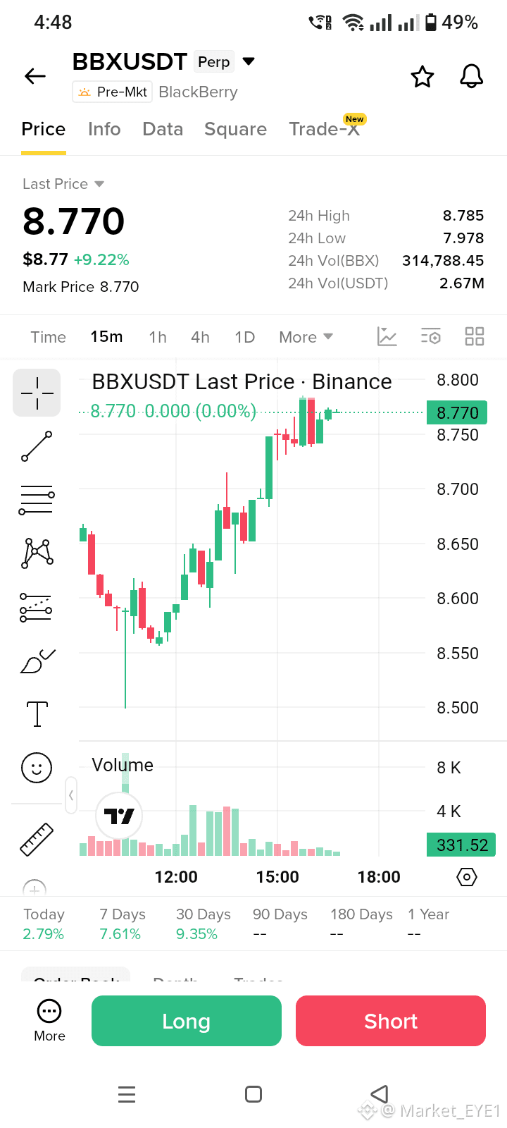This screenshot has height=1128, width=507.
Task: Open the chart layout grid icon
Action: [475, 336]
